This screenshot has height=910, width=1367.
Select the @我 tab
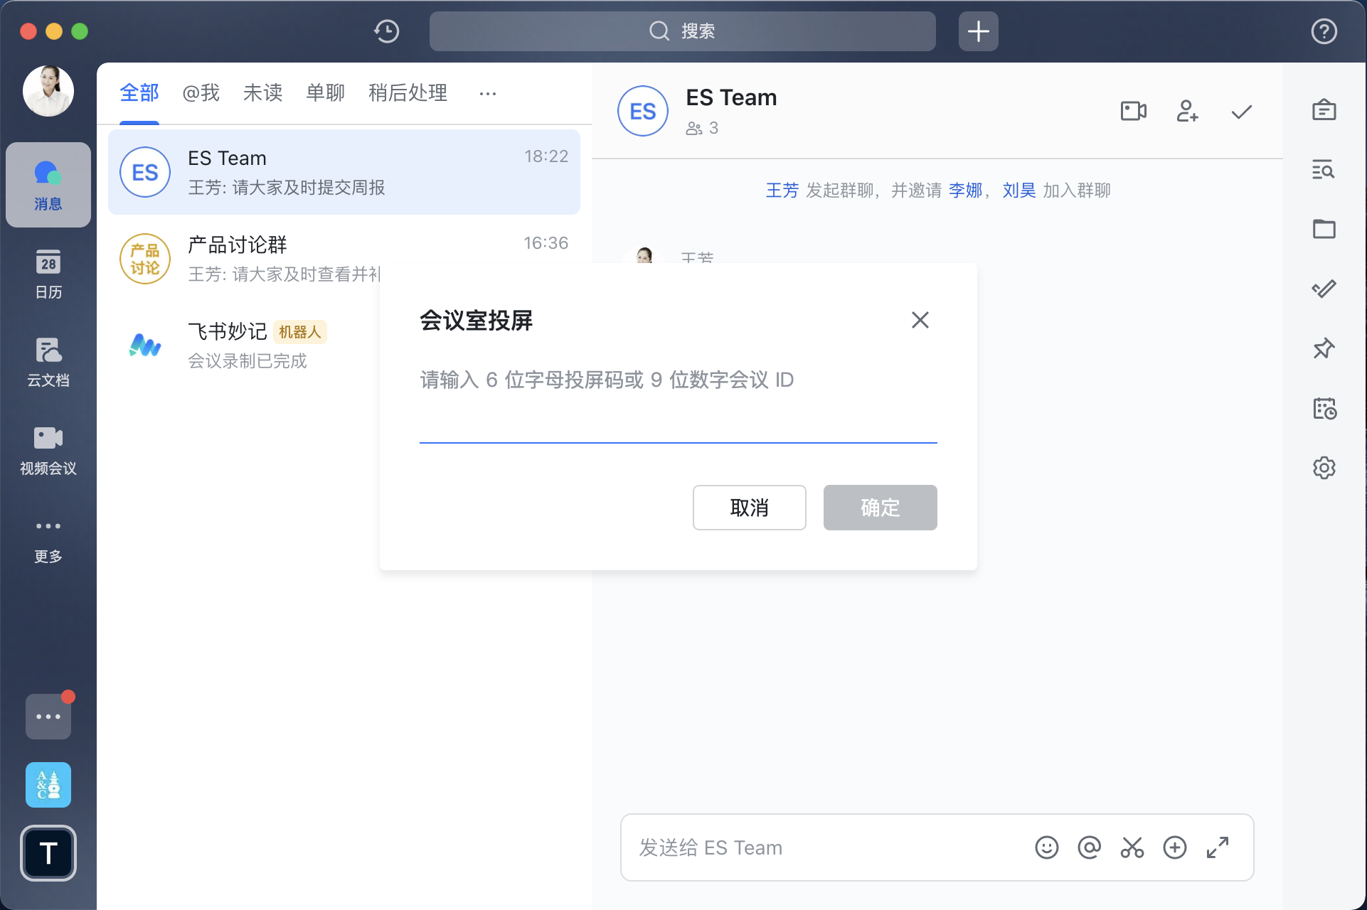[x=201, y=92]
